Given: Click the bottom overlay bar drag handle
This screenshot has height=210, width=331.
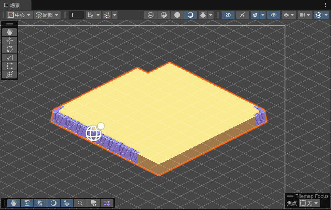Looking at the screenshot, I should pyautogui.click(x=4, y=203).
